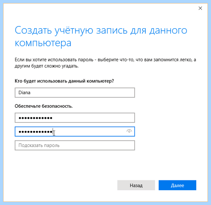Click the label Обеспечьте безопасность.

click(44, 106)
